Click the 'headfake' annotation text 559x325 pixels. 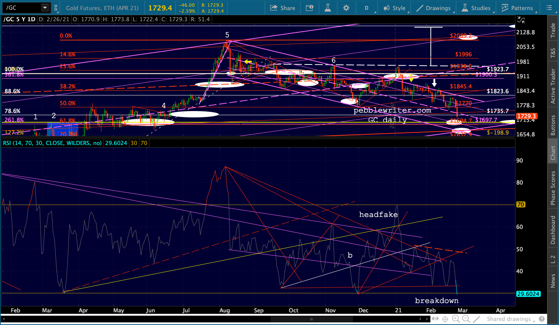pyautogui.click(x=378, y=215)
